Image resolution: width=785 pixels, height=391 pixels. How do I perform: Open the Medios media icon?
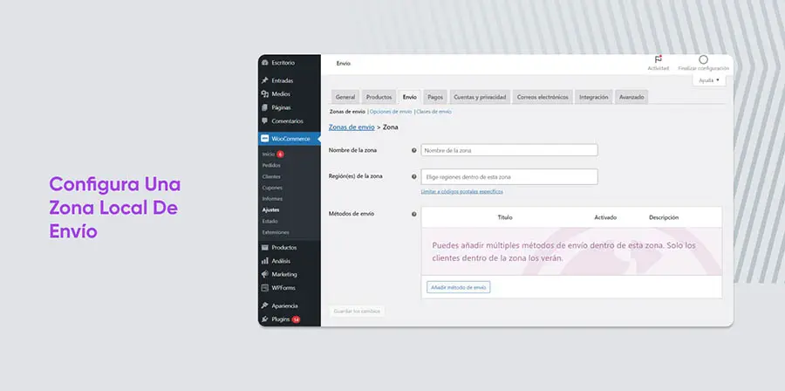(265, 94)
